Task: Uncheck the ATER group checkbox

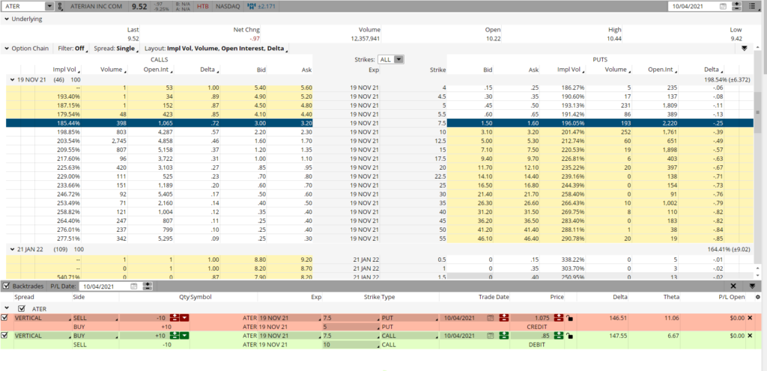Action: [20, 307]
